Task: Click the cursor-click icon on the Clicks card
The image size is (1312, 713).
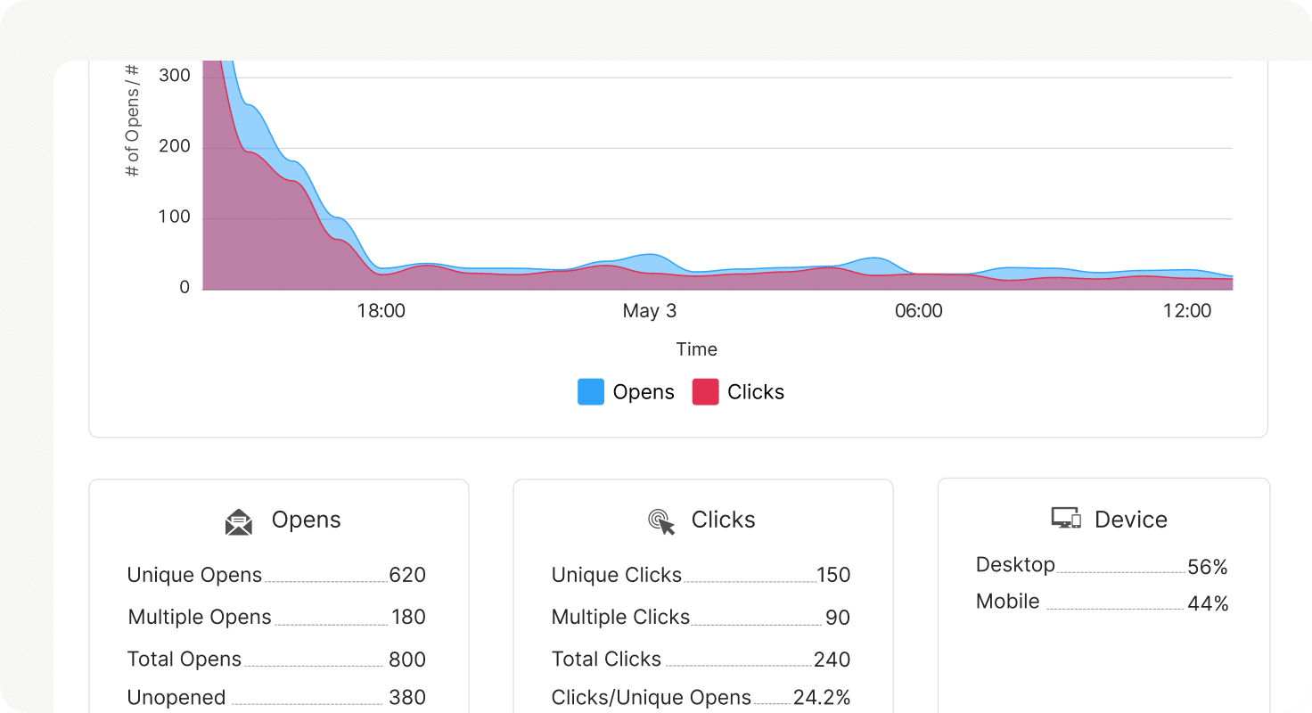Action: (660, 521)
